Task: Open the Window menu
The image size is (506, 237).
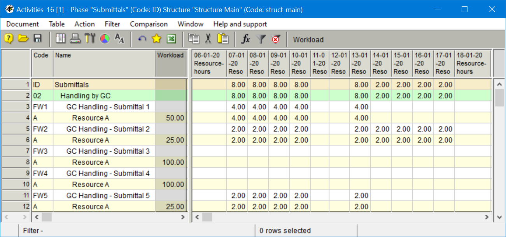Action: pyautogui.click(x=191, y=24)
